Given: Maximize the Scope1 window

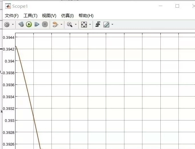Looking at the screenshot, I should 177,6.
